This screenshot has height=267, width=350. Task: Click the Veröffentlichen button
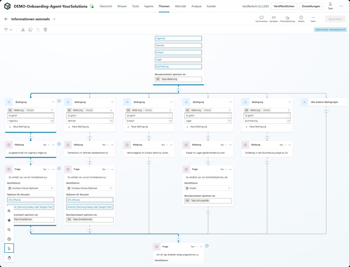[283, 6]
